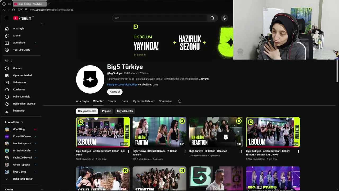Open channel Oynatma listeleri tab
Image resolution: width=339 pixels, height=191 pixels.
(144, 101)
